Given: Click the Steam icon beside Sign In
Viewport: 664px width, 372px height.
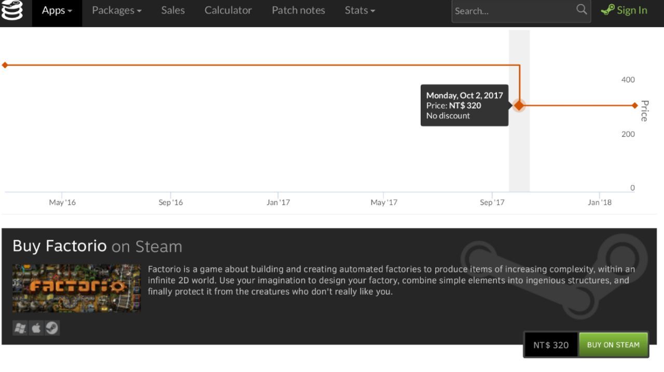Looking at the screenshot, I should (607, 10).
